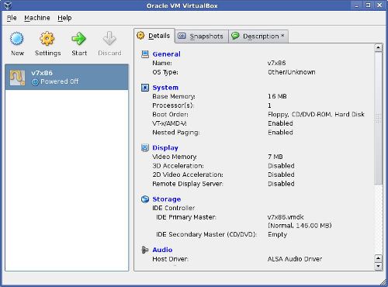Viewport: 388px width, 287px height.
Task: Click the Nested Paging label
Action: click(176, 133)
